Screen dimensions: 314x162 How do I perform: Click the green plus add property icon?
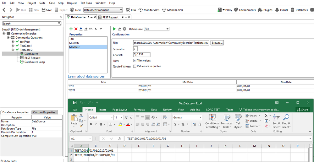click(71, 29)
